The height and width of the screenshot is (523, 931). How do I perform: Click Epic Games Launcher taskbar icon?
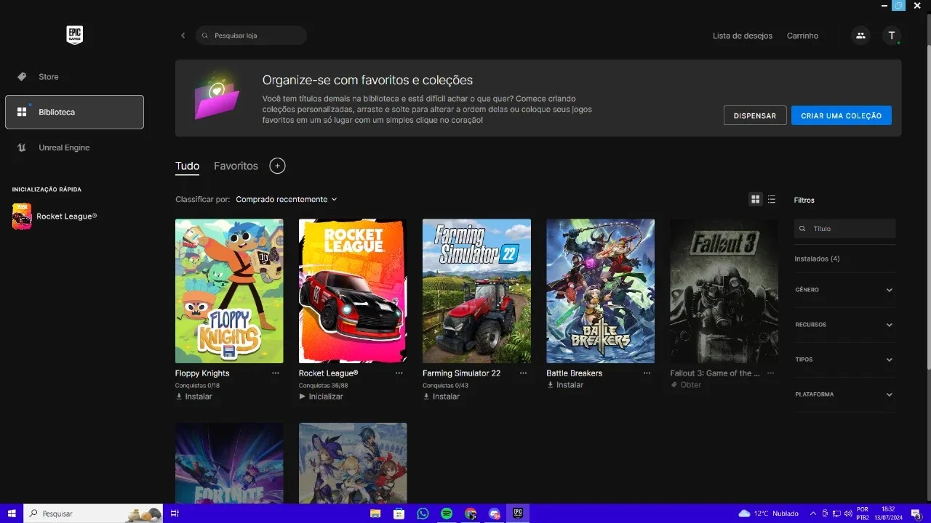(518, 514)
